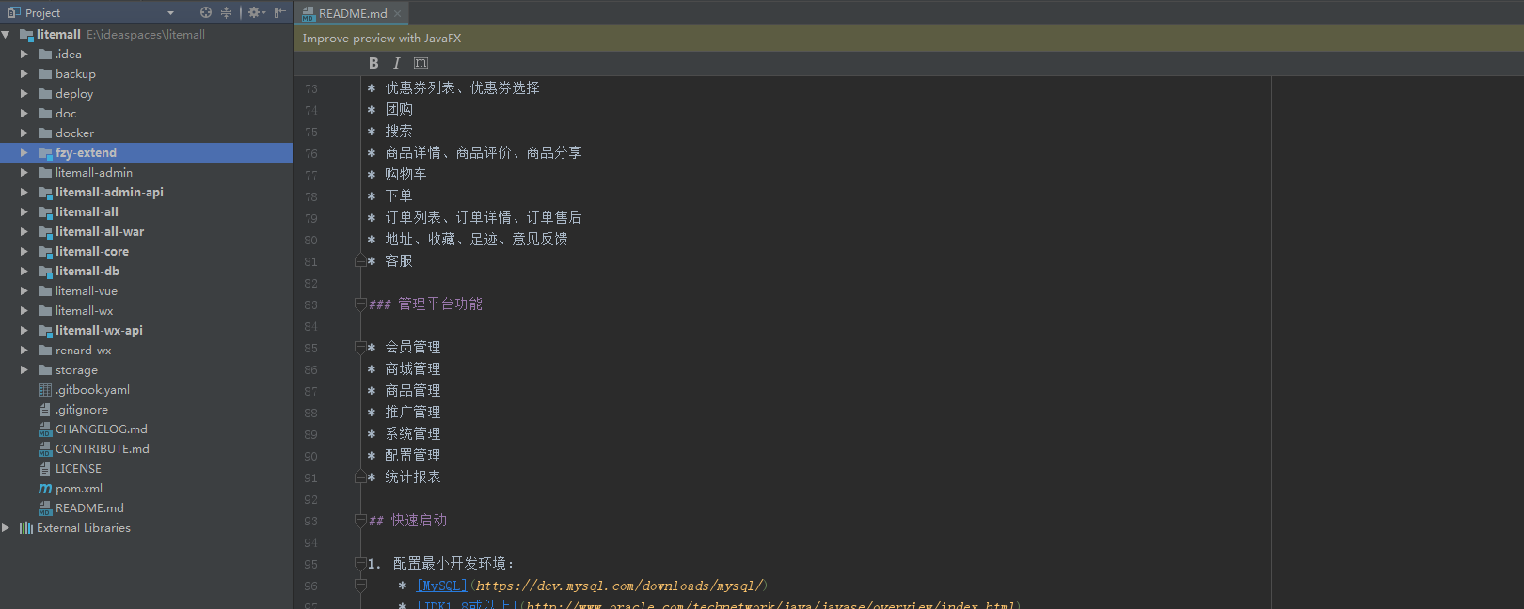The height and width of the screenshot is (609, 1524).
Task: Place cursor on '统计报表' list item
Action: 412,477
